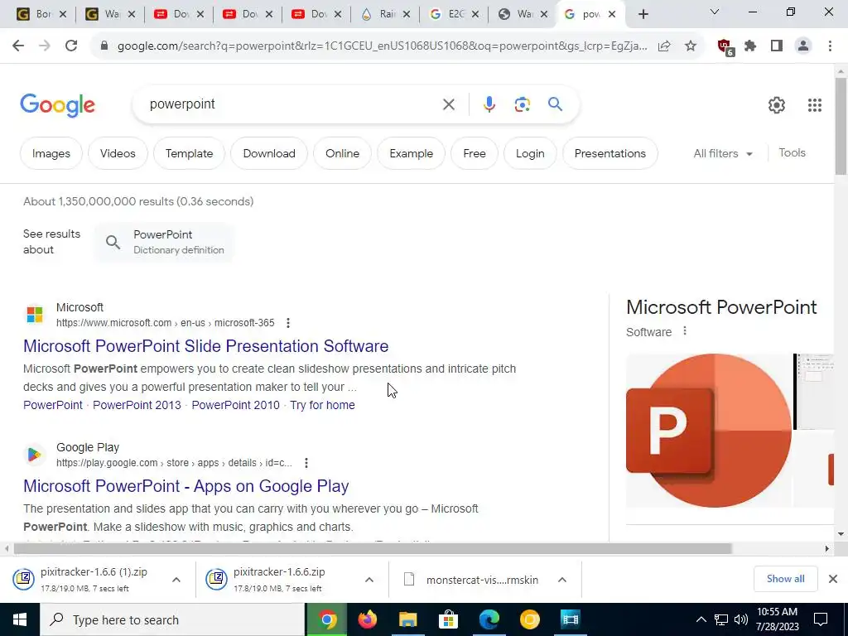Expand options for pixitracker-1.6.6 (1).zip download
This screenshot has width=848, height=636.
pyautogui.click(x=176, y=580)
